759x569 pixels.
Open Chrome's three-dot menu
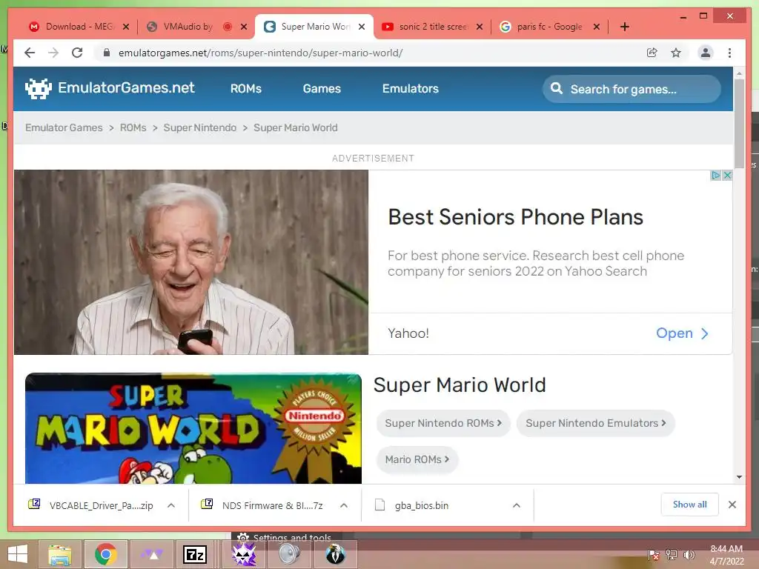click(x=729, y=53)
